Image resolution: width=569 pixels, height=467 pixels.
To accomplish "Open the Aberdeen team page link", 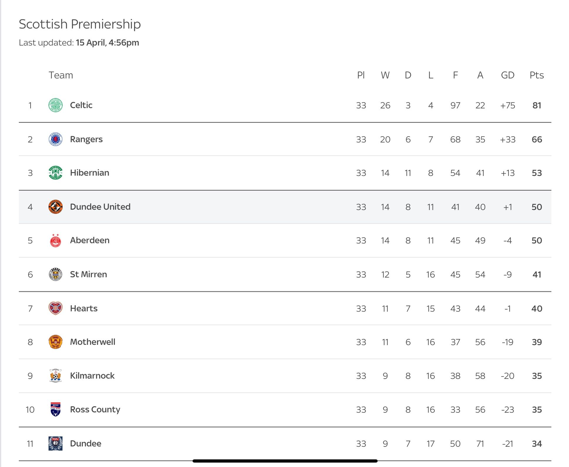I will [90, 241].
